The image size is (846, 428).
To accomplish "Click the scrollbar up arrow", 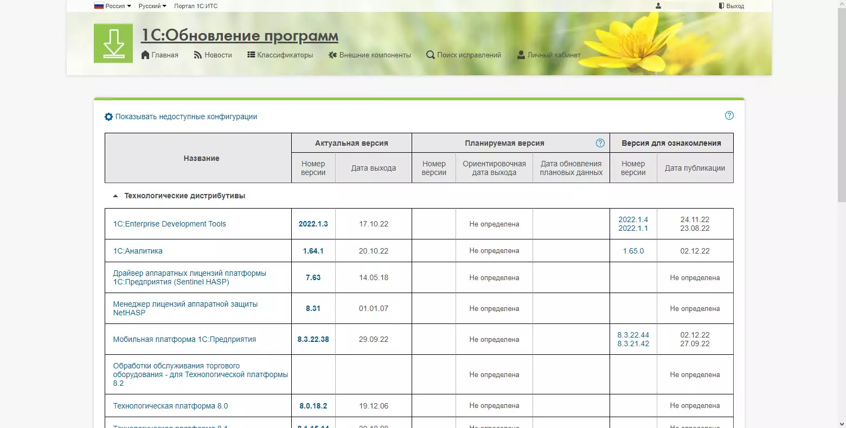I will pyautogui.click(x=842, y=4).
